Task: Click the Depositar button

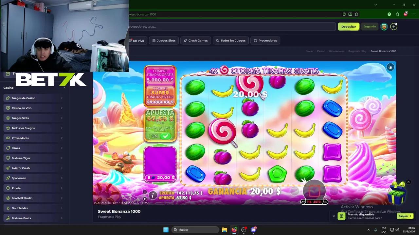Action: (x=349, y=26)
